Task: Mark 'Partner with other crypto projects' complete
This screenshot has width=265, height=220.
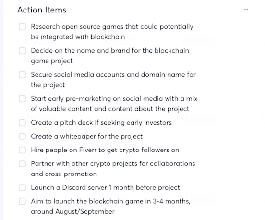Action: click(x=22, y=163)
